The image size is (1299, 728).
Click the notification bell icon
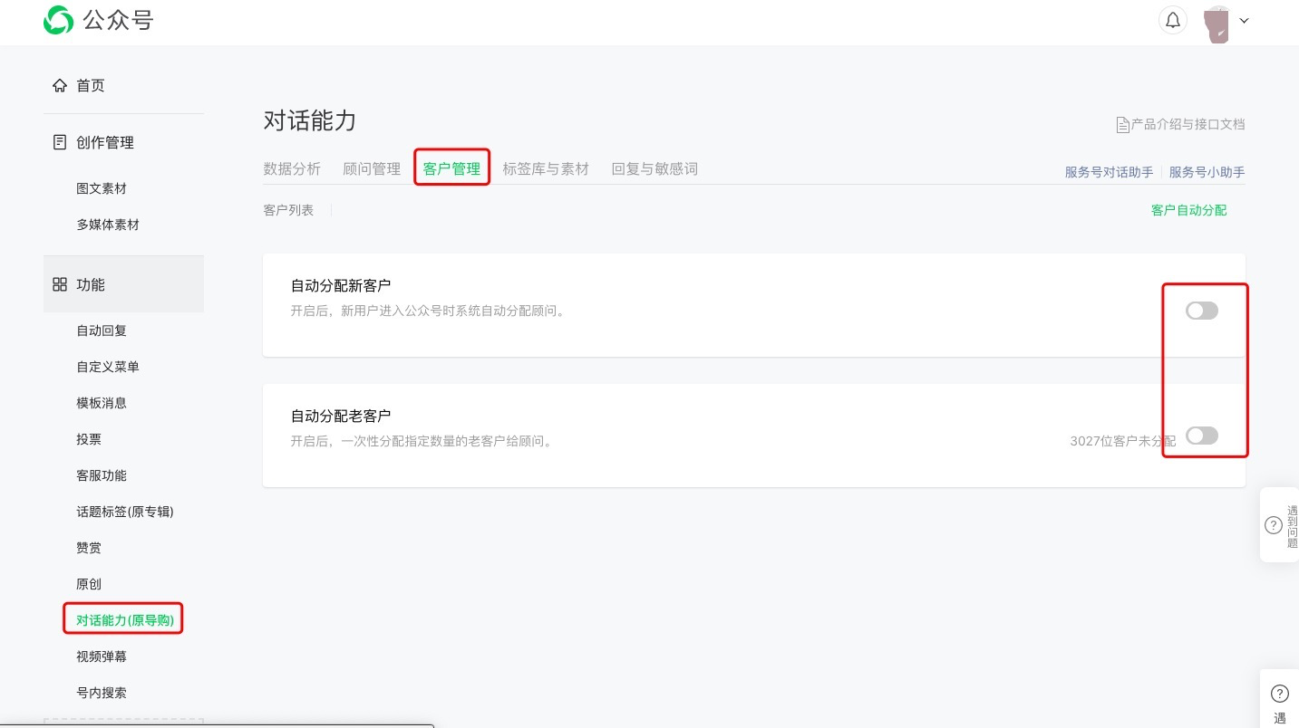[1172, 19]
